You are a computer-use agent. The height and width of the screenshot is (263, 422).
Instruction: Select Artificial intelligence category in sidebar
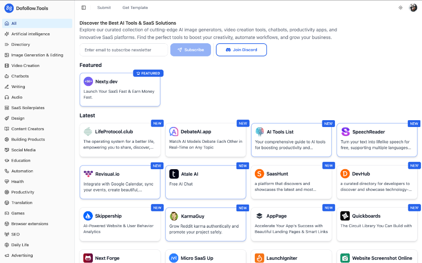(x=31, y=34)
